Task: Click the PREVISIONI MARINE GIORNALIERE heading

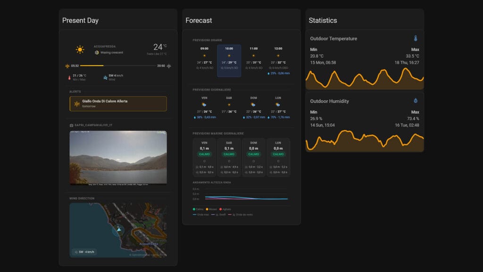Action: (x=218, y=134)
